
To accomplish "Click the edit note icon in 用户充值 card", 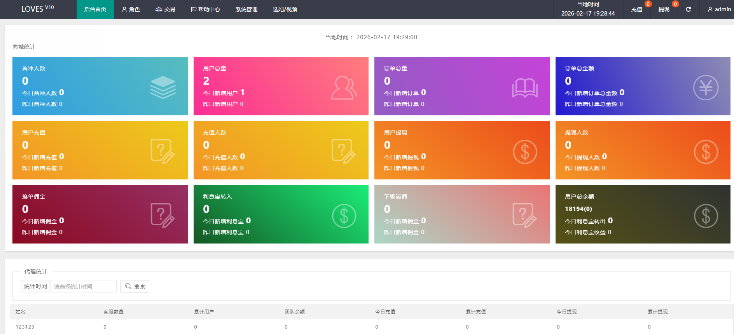I will click(x=163, y=151).
